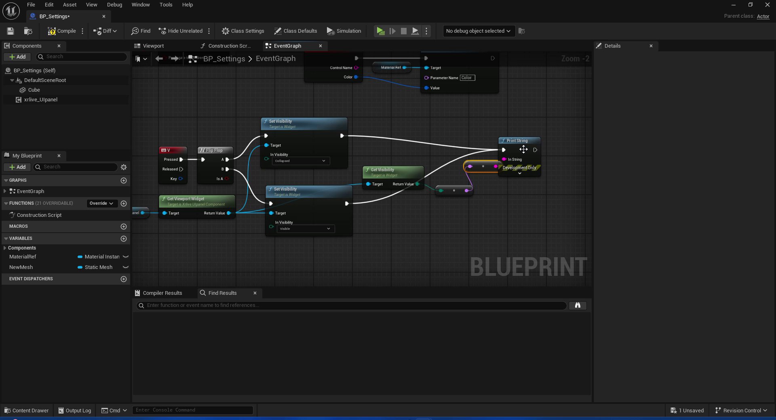Open Class Defaults
Screen dimensions: 776x420
coord(295,31)
